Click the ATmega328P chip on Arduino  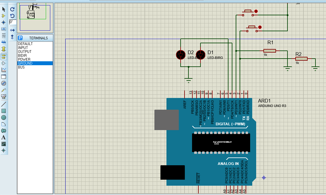tap(221, 143)
